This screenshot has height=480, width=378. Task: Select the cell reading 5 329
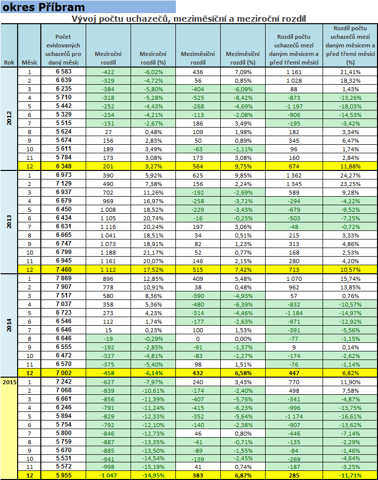(x=64, y=114)
